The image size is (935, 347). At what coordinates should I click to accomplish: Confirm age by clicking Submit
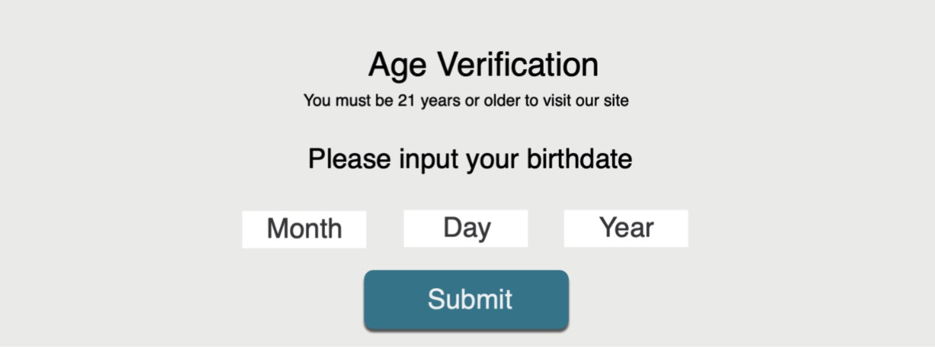click(x=466, y=300)
